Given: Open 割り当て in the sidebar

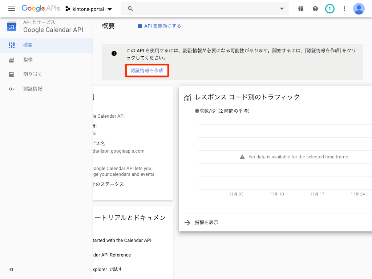Looking at the screenshot, I should click(32, 74).
